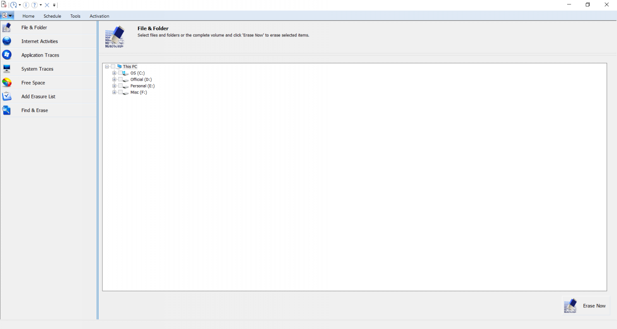
Task: Click the help question-mark icon
Action: 35,5
